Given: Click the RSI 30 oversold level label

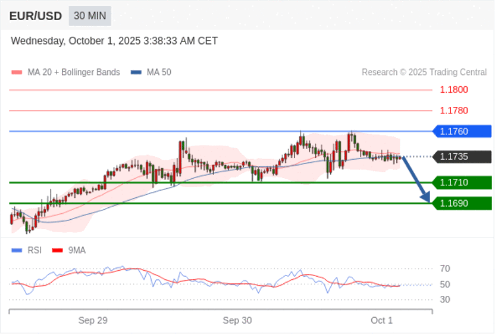Looking at the screenshot, I should [444, 299].
